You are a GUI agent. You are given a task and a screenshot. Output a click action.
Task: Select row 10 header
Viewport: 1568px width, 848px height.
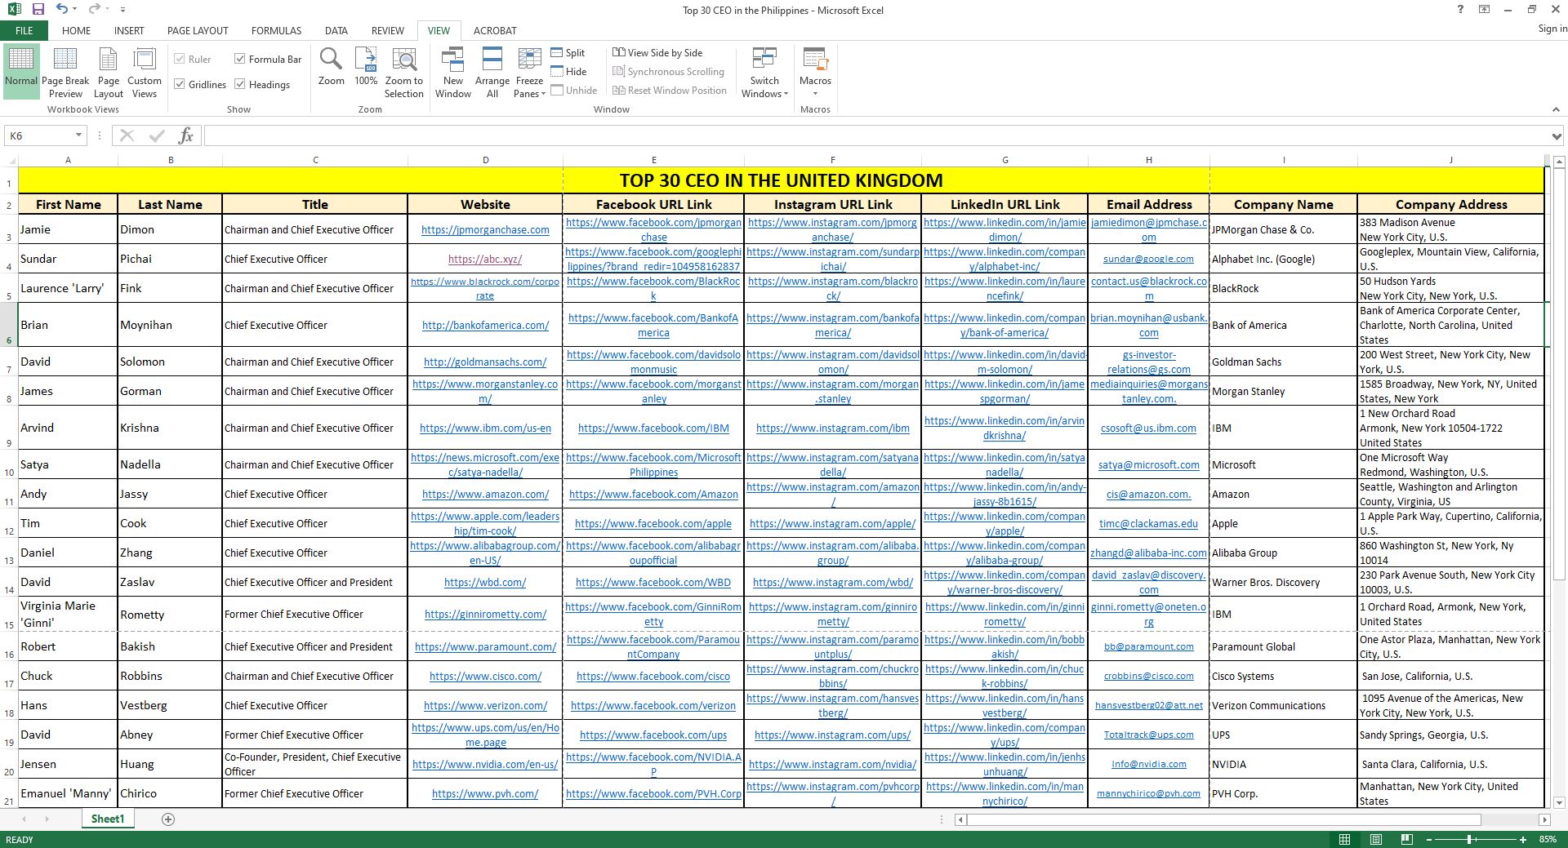click(x=9, y=464)
